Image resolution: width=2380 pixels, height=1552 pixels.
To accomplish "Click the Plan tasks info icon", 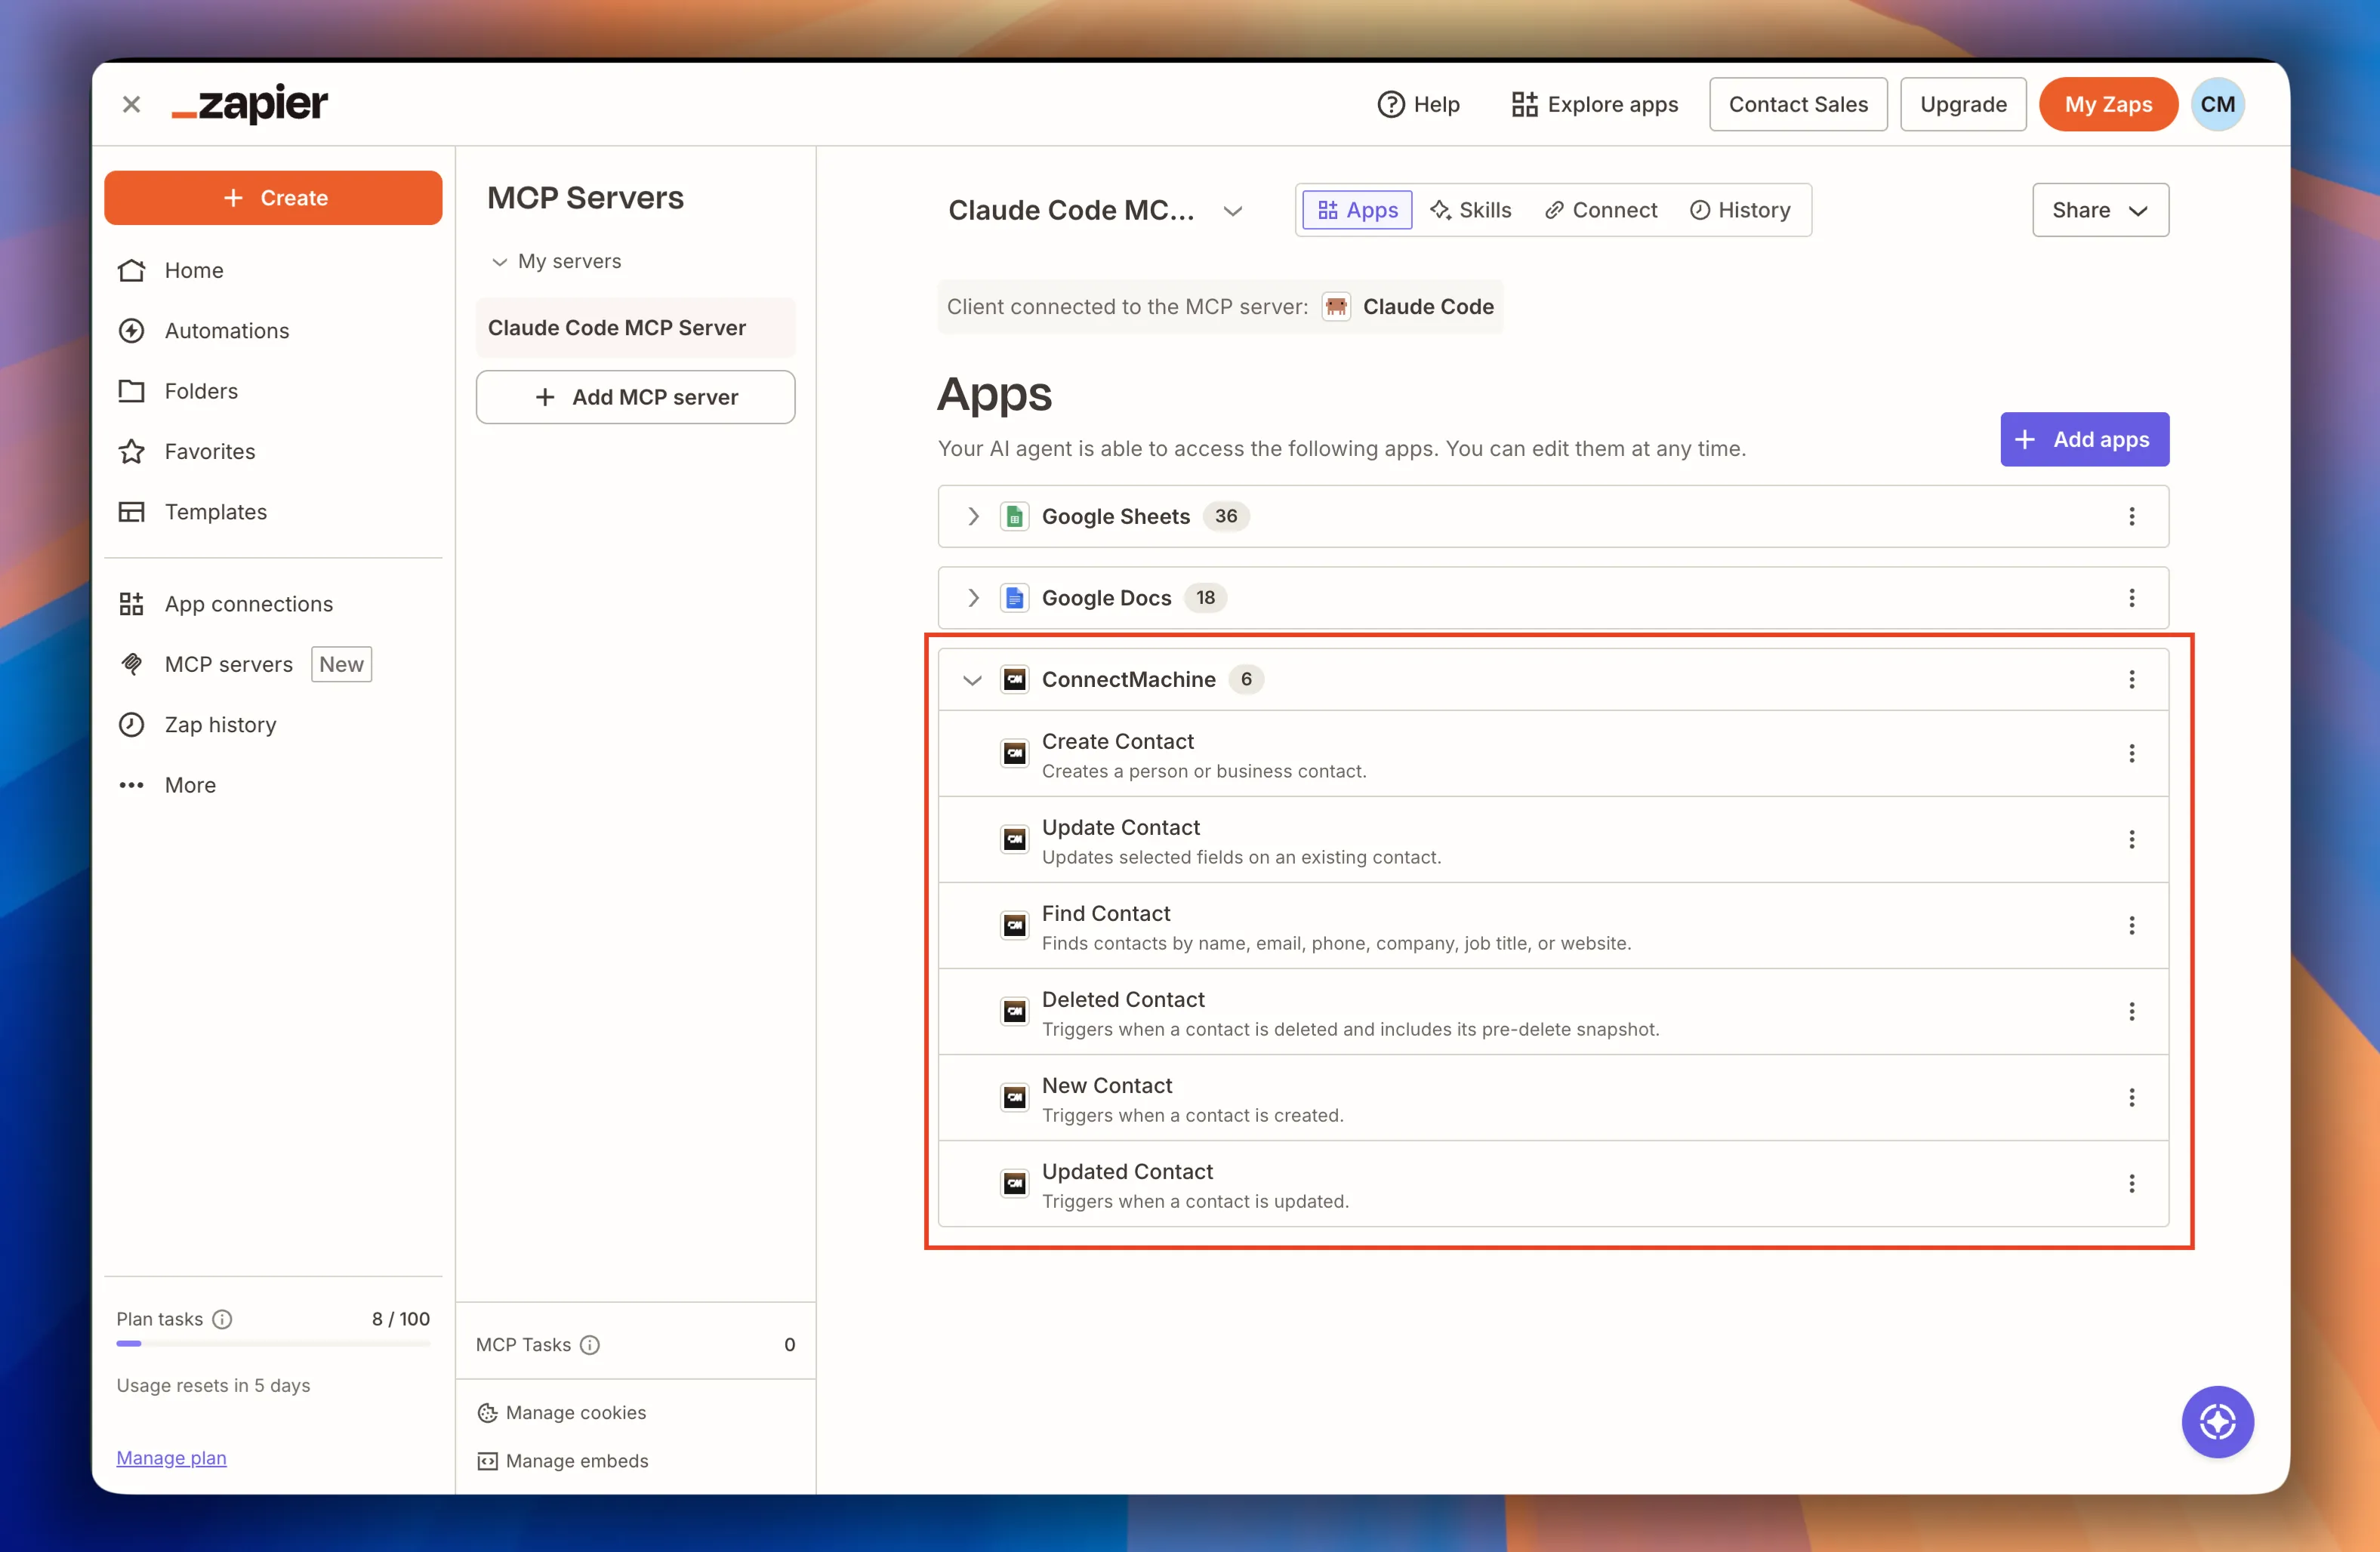I will [x=222, y=1319].
